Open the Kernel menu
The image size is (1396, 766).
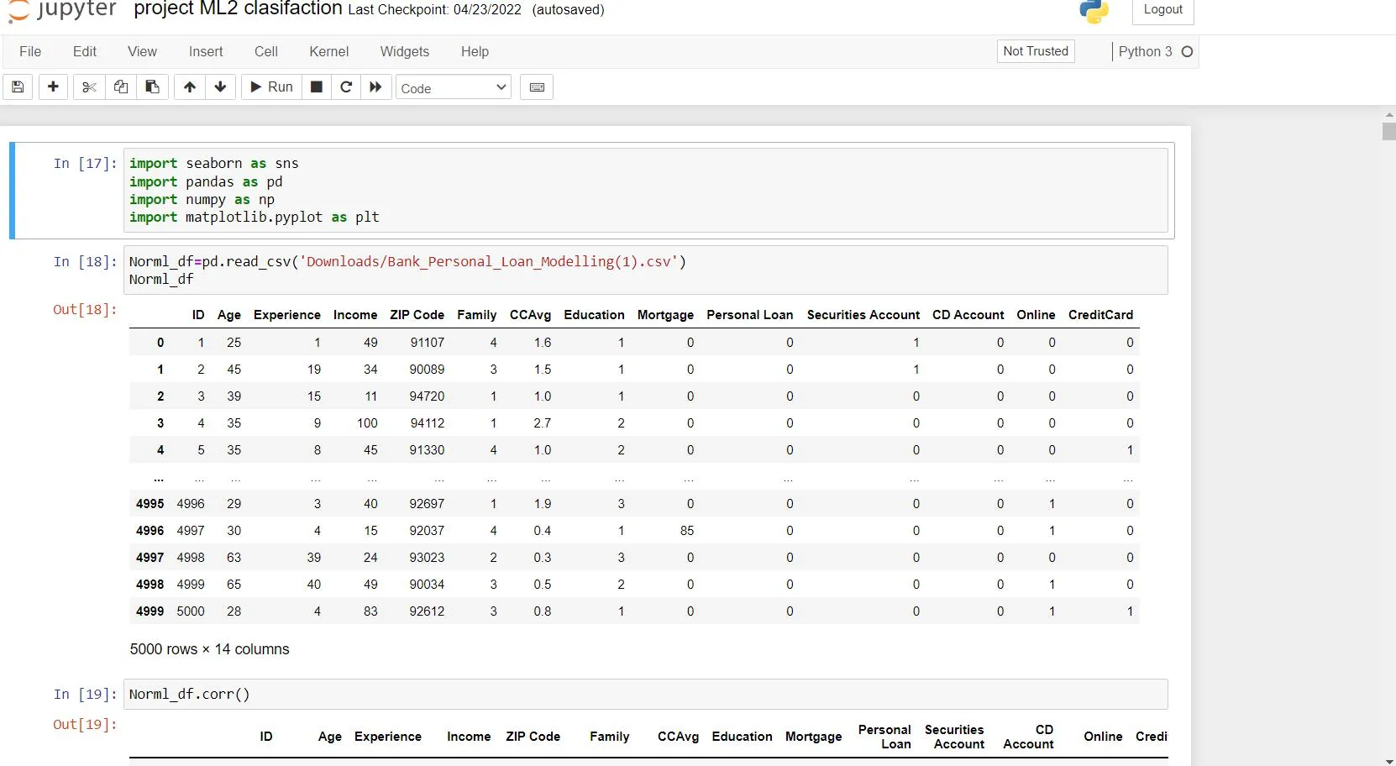click(x=328, y=52)
